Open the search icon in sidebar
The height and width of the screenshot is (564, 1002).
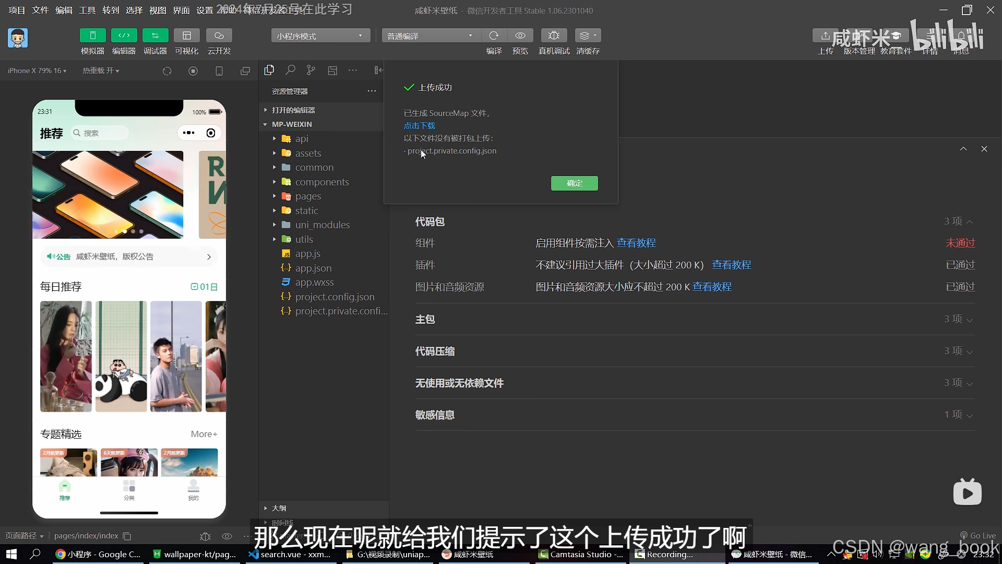[290, 70]
